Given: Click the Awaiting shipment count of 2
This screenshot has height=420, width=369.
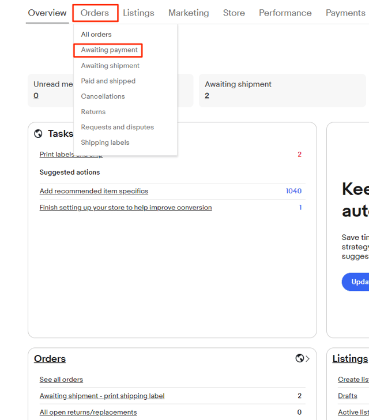Looking at the screenshot, I should (x=207, y=96).
